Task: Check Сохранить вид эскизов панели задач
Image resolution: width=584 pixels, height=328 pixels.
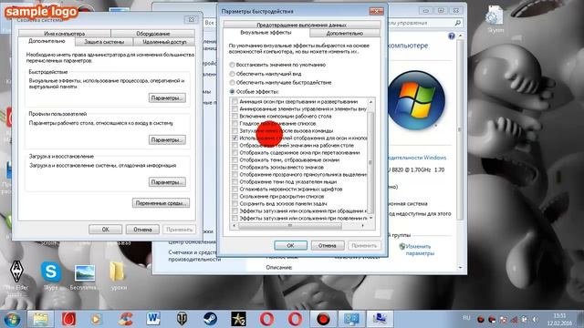Action: coord(235,204)
